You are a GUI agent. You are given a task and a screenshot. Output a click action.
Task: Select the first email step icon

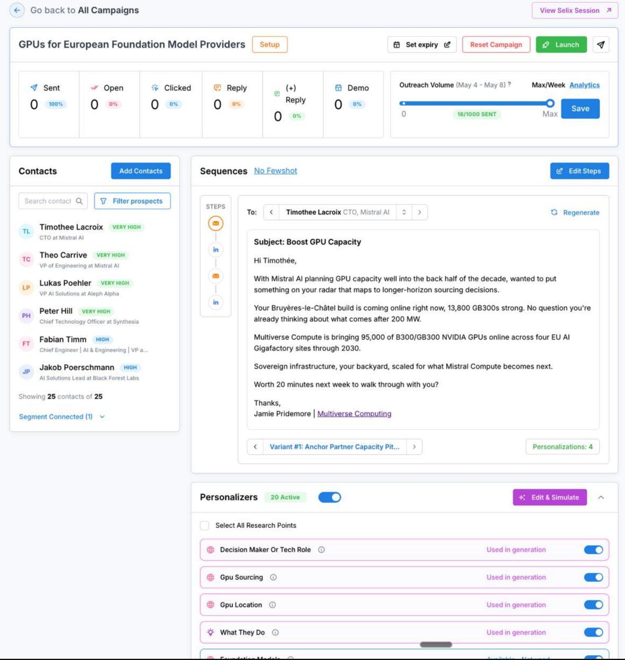click(x=216, y=223)
